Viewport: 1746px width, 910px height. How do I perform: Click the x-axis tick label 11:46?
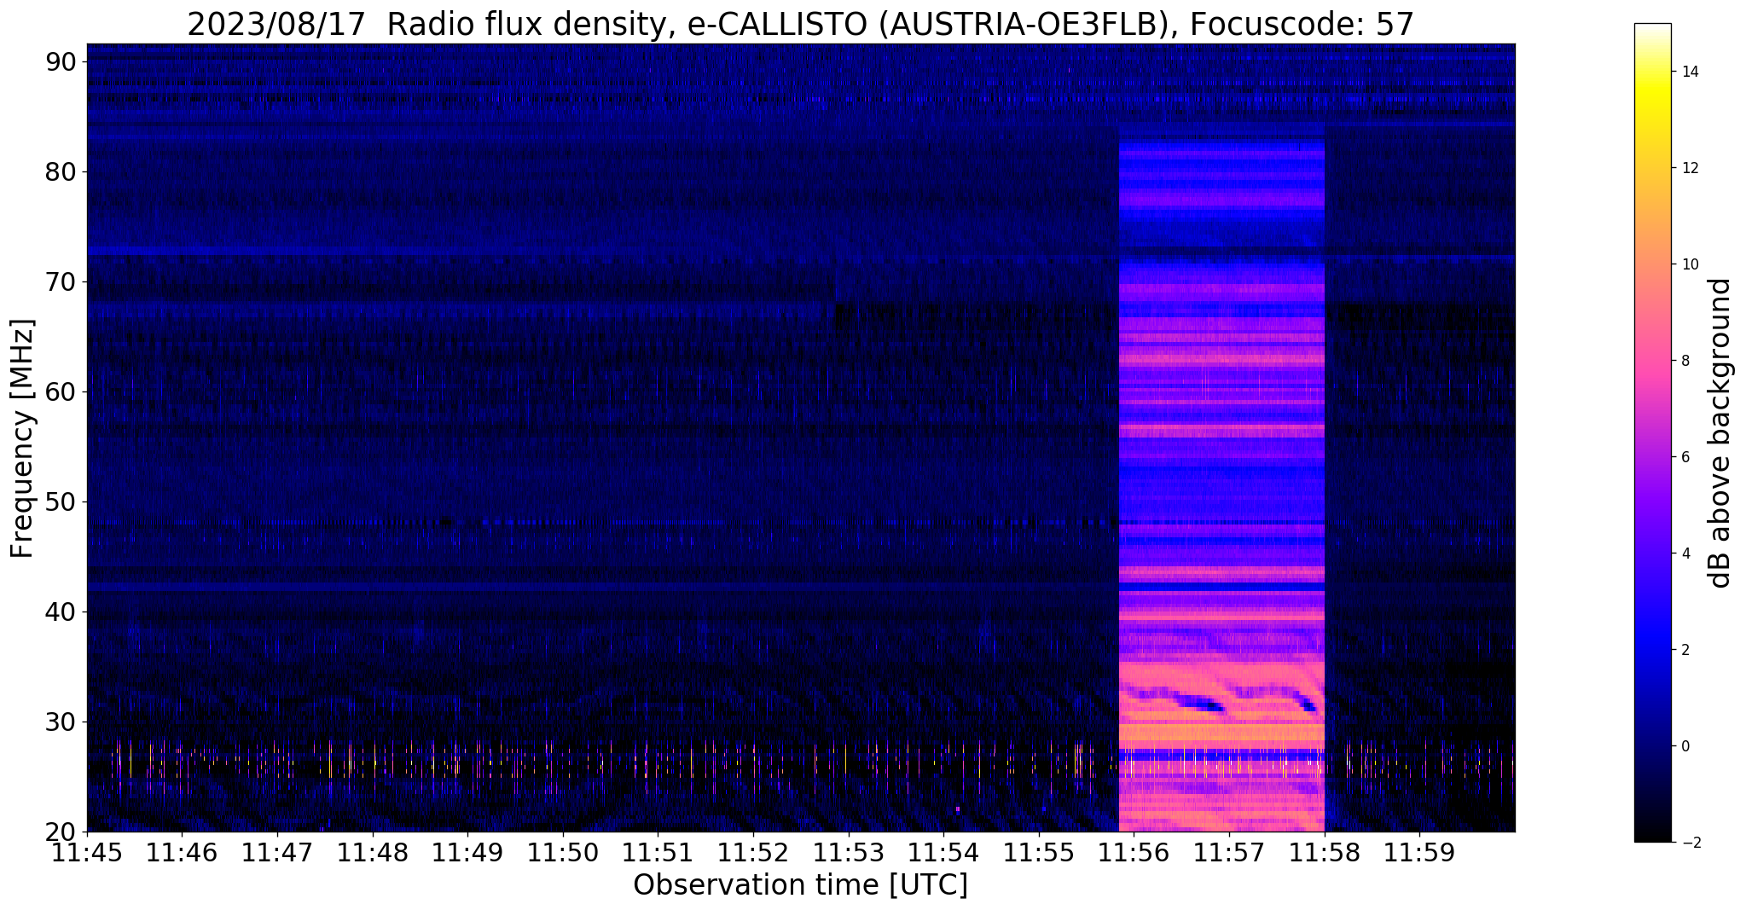(x=182, y=852)
